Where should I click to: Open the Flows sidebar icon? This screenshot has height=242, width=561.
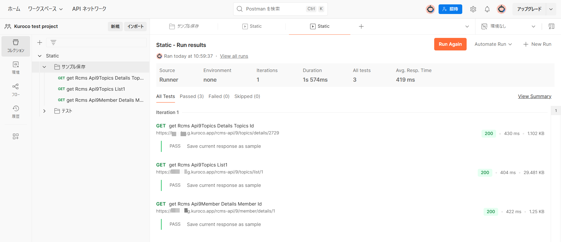pos(16,90)
